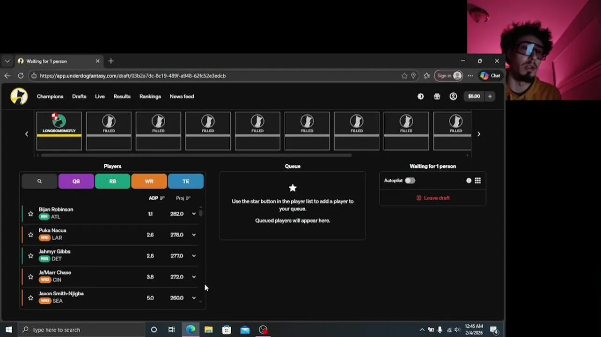
Task: Show hidden system tray icons
Action: click(x=422, y=330)
